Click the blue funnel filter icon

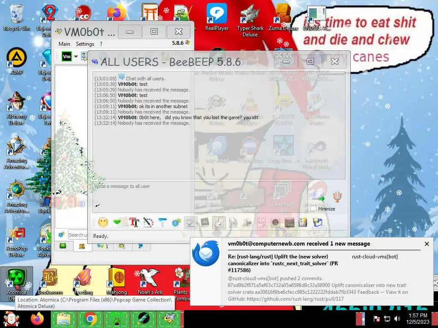pos(162,222)
